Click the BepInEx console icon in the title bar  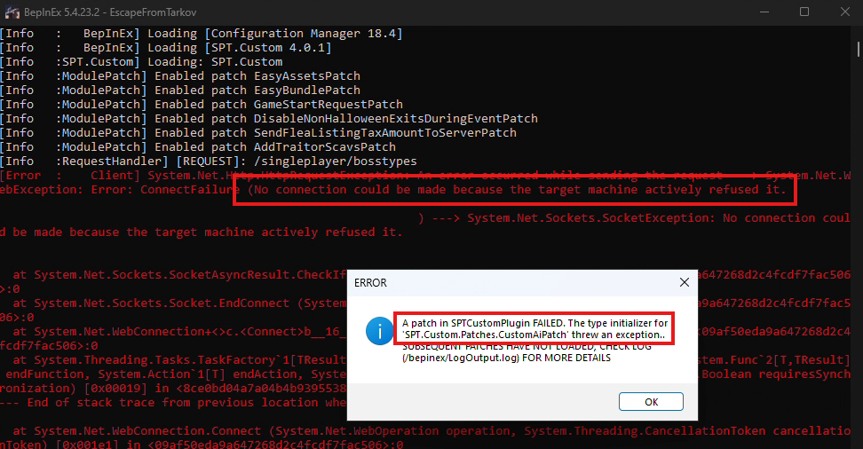click(x=13, y=12)
